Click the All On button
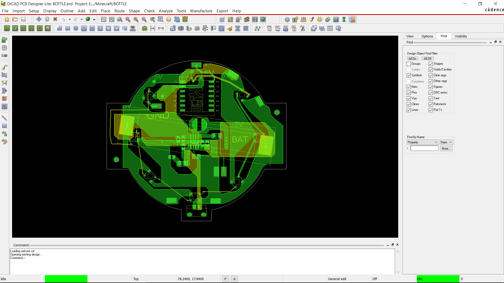The width and height of the screenshot is (504, 283). 412,59
